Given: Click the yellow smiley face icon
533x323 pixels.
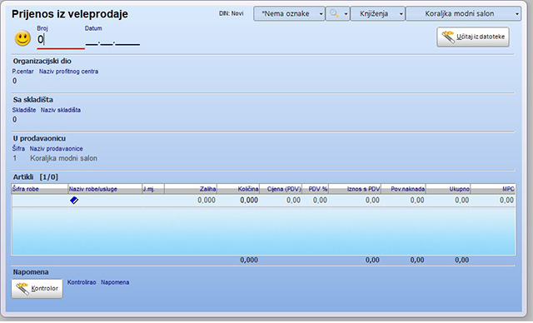Looking at the screenshot, I should pyautogui.click(x=22, y=38).
